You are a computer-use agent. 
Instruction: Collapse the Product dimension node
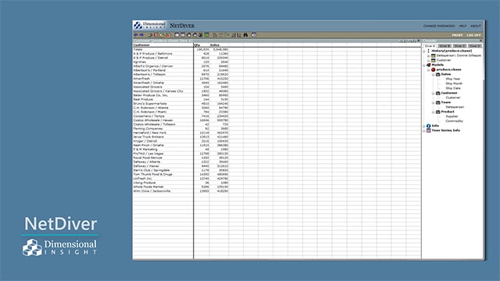434,112
